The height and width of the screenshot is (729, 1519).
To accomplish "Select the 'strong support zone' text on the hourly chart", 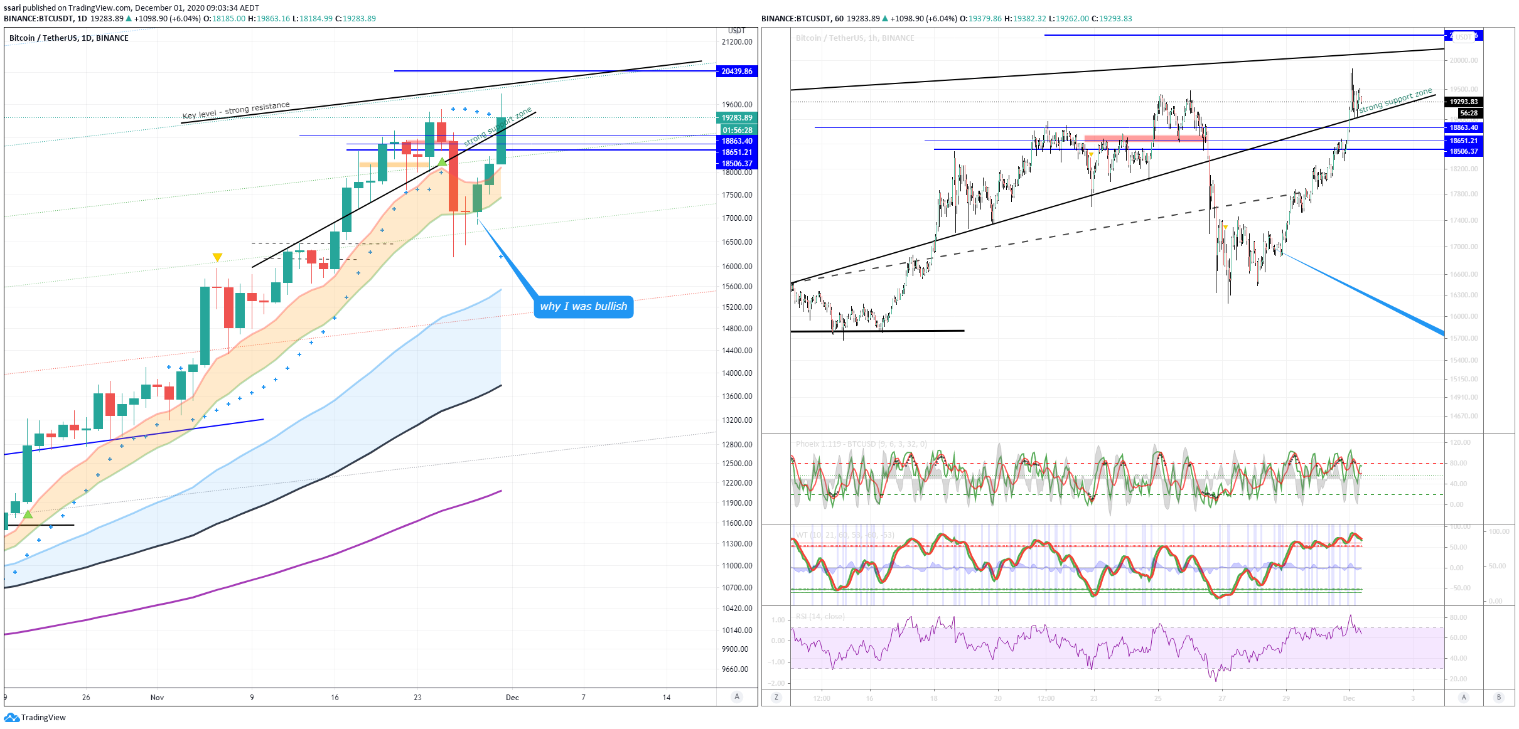I will click(x=1396, y=100).
